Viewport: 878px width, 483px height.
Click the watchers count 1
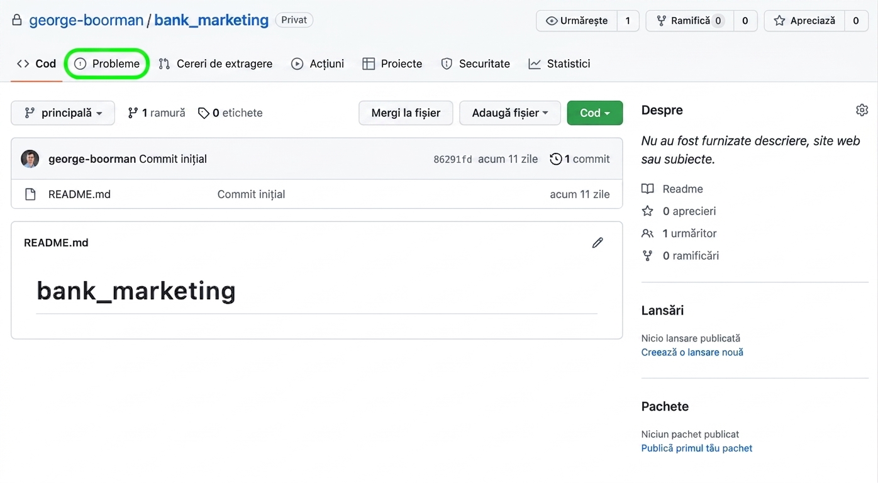click(628, 21)
